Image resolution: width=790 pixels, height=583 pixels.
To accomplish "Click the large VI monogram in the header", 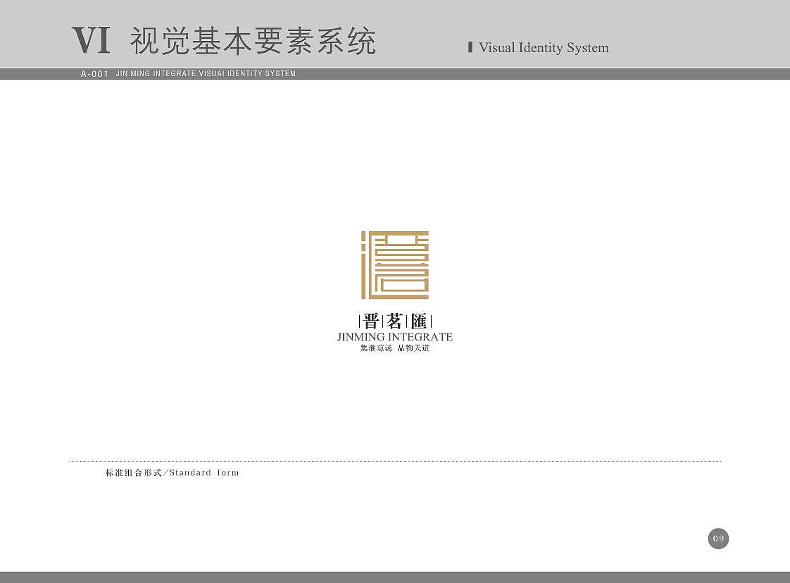I will pyautogui.click(x=91, y=42).
